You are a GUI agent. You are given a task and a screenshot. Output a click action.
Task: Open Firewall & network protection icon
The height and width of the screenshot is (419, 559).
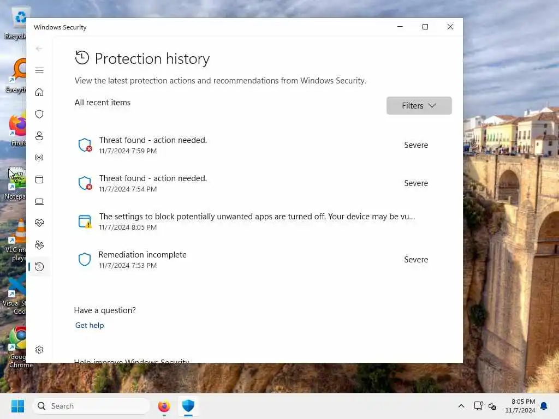click(39, 158)
